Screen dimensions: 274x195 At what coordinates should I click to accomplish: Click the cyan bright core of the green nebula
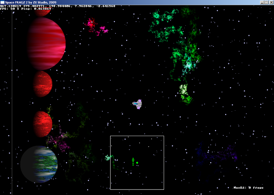click(188, 66)
